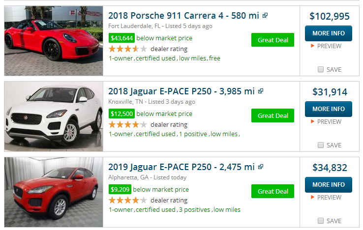Click the $12,500 below market price badge
Viewport: 363px width, 230px height.
[x=121, y=114]
